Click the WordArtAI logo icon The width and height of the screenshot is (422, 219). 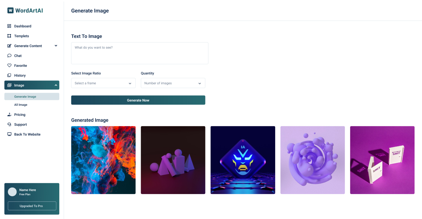pos(10,10)
